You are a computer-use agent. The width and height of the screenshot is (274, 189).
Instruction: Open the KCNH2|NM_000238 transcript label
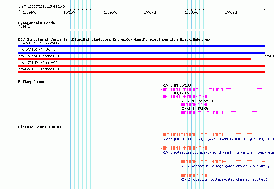tap(177, 85)
